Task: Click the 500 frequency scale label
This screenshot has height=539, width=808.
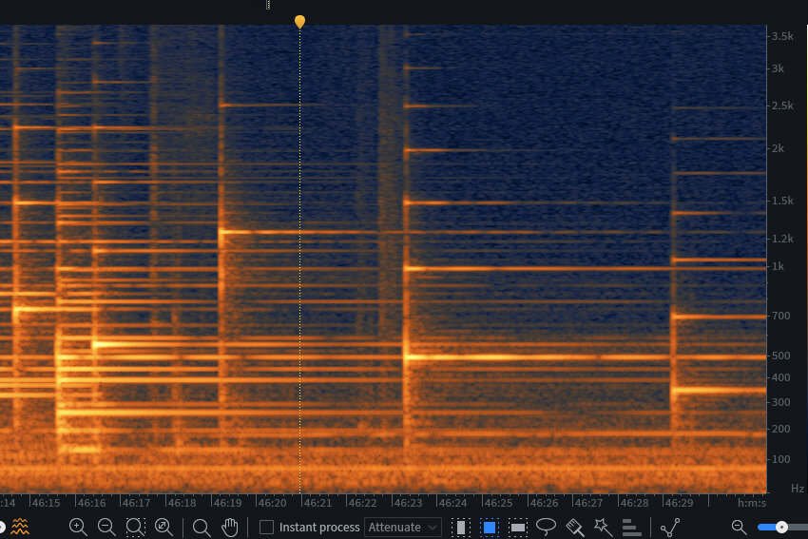Action: pos(780,356)
